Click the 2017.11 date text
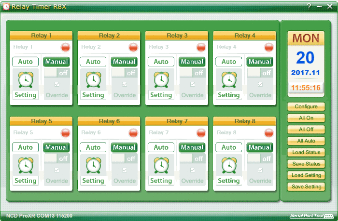This screenshot has width=338, height=221. pyautogui.click(x=306, y=73)
